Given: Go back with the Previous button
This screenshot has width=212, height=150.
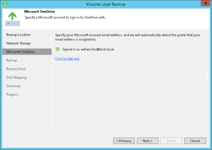Looking at the screenshot, I should [x=124, y=141].
